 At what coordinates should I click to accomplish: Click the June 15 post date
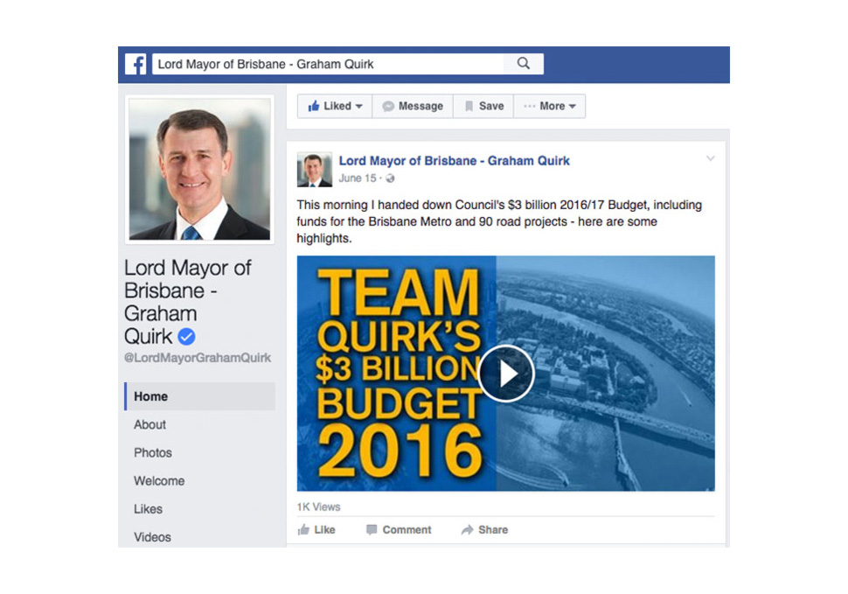357,178
